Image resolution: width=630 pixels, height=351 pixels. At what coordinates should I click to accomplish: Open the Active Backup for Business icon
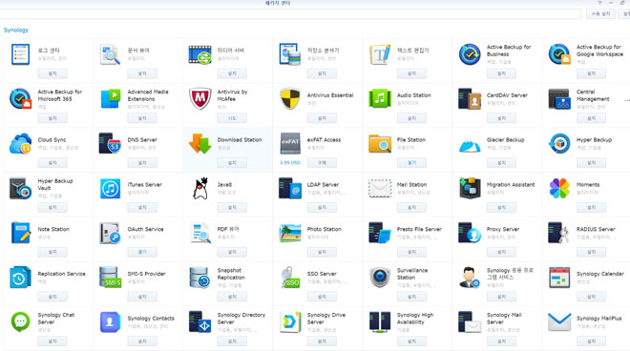coord(470,54)
